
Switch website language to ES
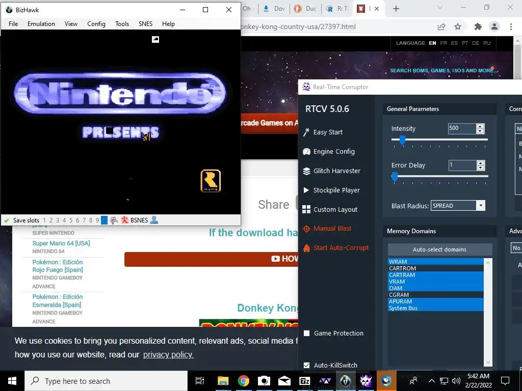(x=454, y=43)
